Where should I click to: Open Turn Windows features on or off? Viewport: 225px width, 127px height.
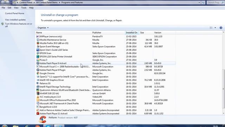click(x=19, y=25)
